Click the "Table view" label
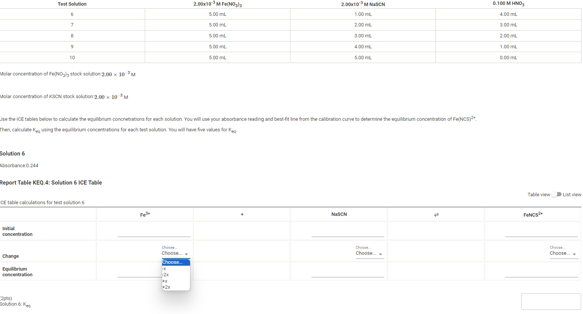 (x=539, y=194)
